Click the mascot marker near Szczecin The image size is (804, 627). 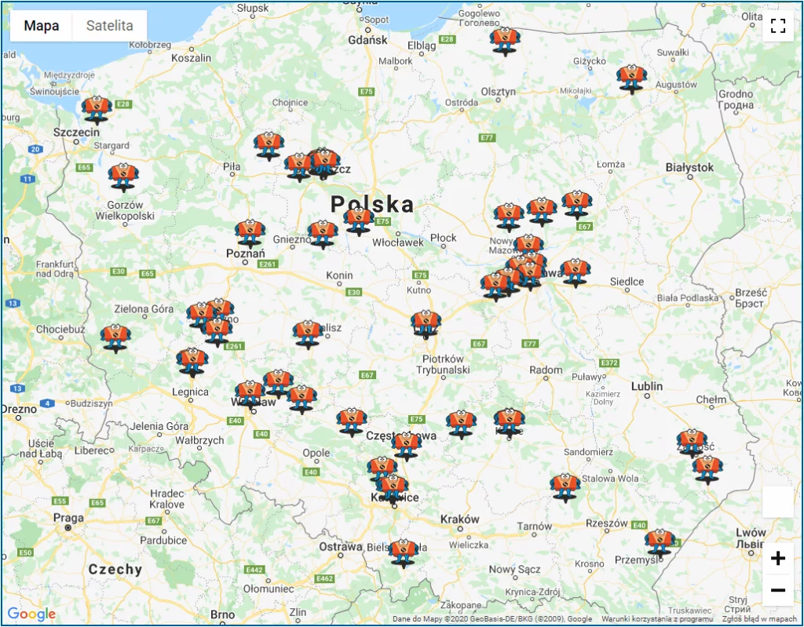(x=97, y=109)
